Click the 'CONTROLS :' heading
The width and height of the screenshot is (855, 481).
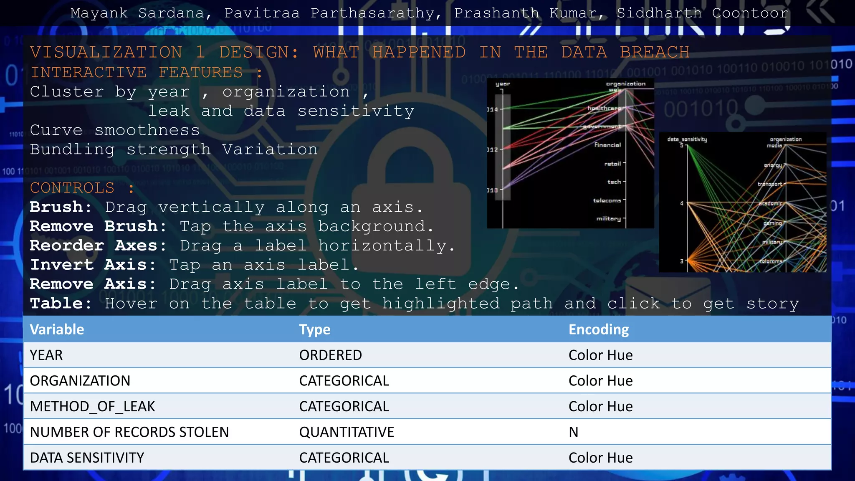tap(82, 188)
